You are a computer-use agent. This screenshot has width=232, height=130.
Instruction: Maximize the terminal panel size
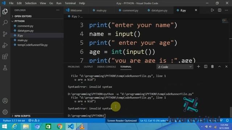point(219,66)
